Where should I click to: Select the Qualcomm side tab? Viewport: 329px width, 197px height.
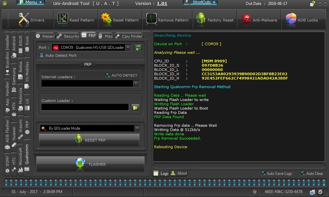27,157
